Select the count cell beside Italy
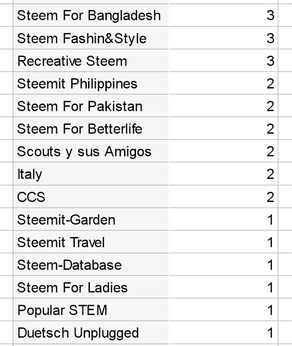The width and height of the screenshot is (292, 346). point(223,174)
